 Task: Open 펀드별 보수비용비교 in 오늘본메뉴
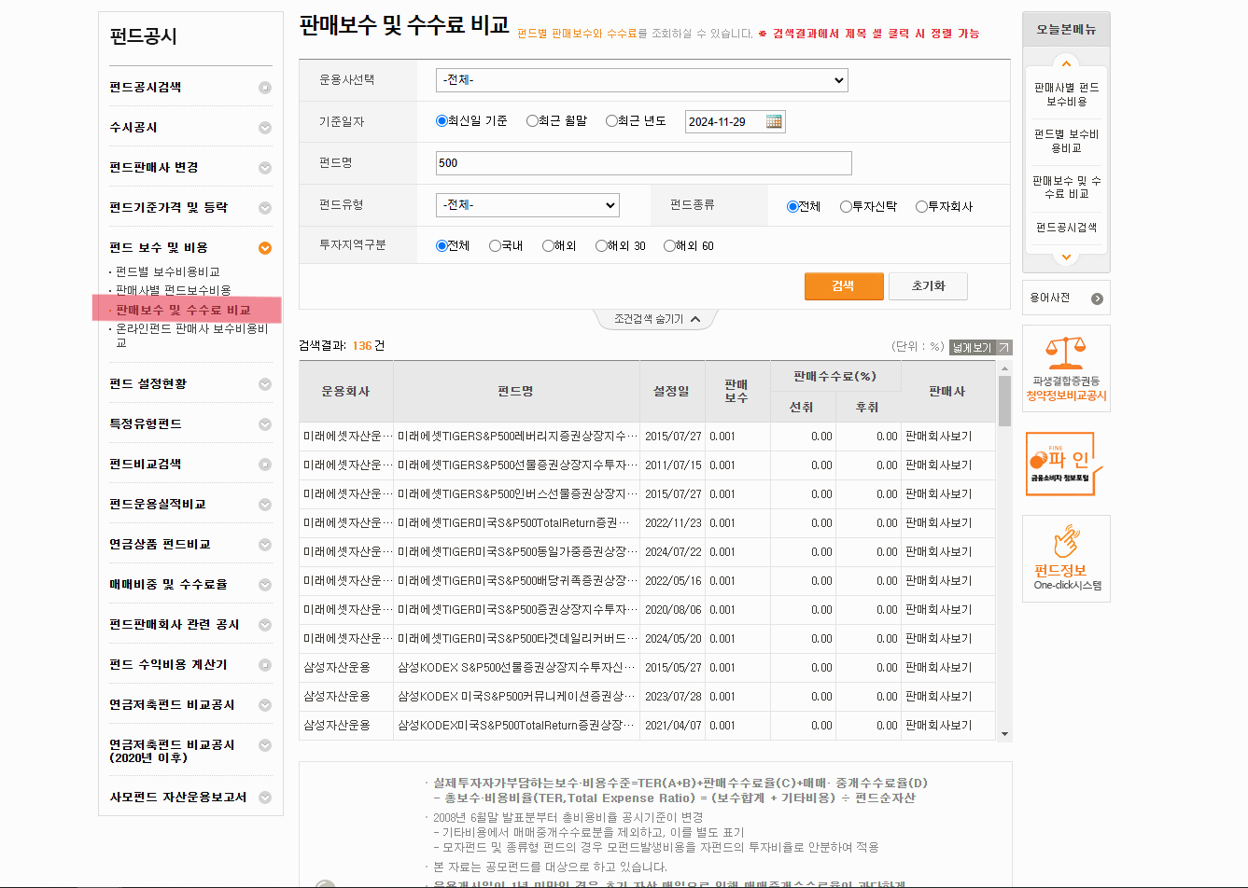coord(1066,141)
